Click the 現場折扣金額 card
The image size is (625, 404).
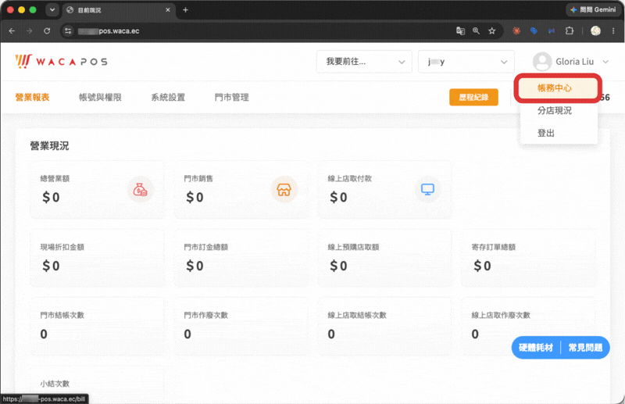tap(97, 258)
